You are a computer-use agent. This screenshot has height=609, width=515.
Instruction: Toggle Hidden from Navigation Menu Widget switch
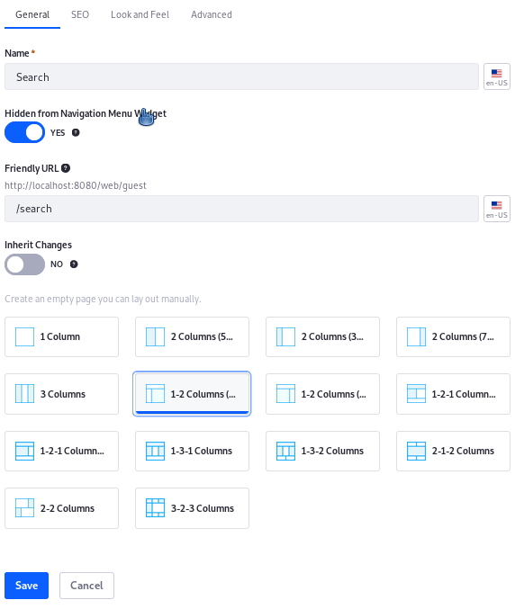coord(24,132)
